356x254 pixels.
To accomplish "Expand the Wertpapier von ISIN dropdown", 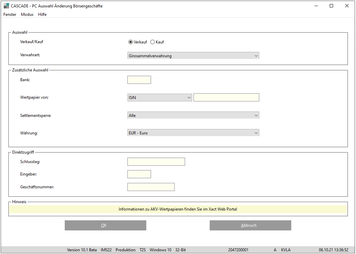I will point(159,98).
